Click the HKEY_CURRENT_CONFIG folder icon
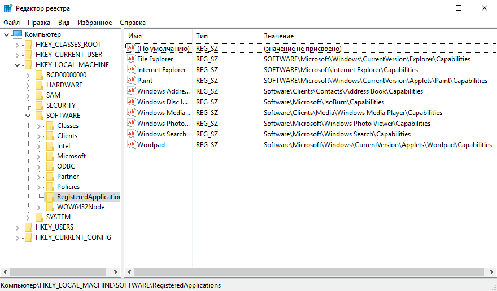Screen dimensions: 497x291 [29, 237]
